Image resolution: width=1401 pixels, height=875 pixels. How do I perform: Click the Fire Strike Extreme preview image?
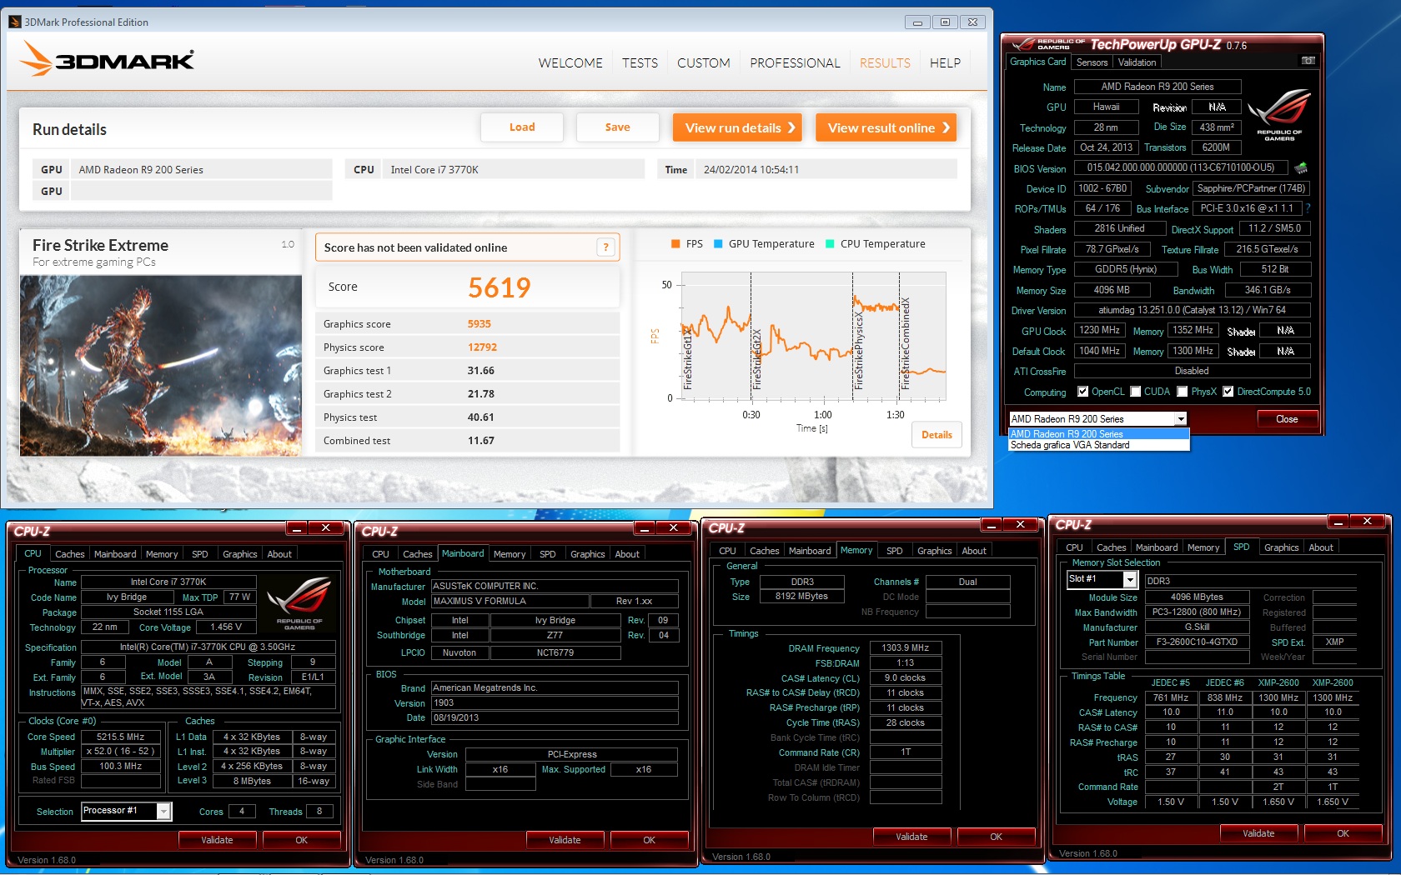[x=161, y=366]
